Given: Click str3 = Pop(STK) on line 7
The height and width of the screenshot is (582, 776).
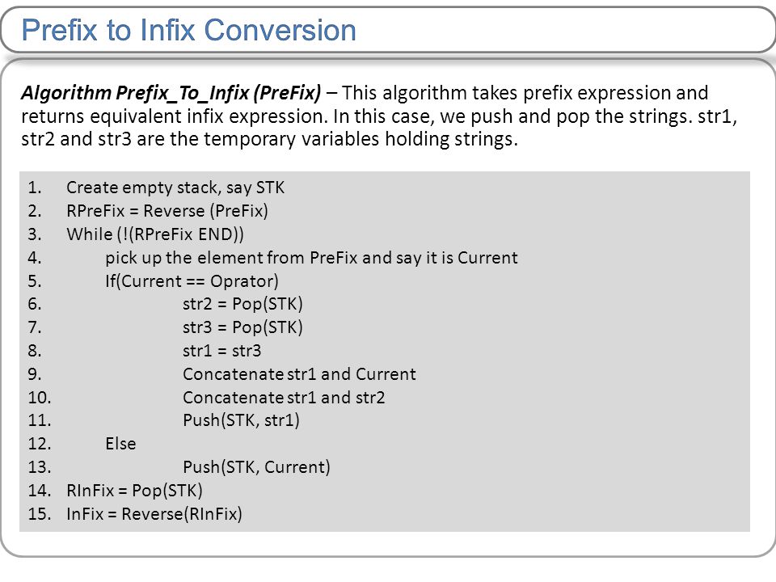Looking at the screenshot, I should click(242, 327).
